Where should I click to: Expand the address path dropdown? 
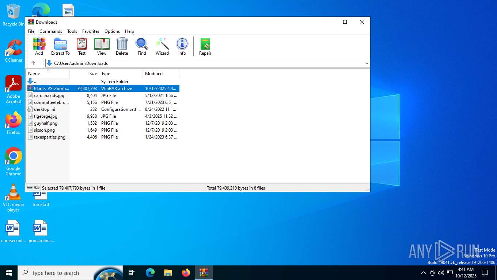367,63
